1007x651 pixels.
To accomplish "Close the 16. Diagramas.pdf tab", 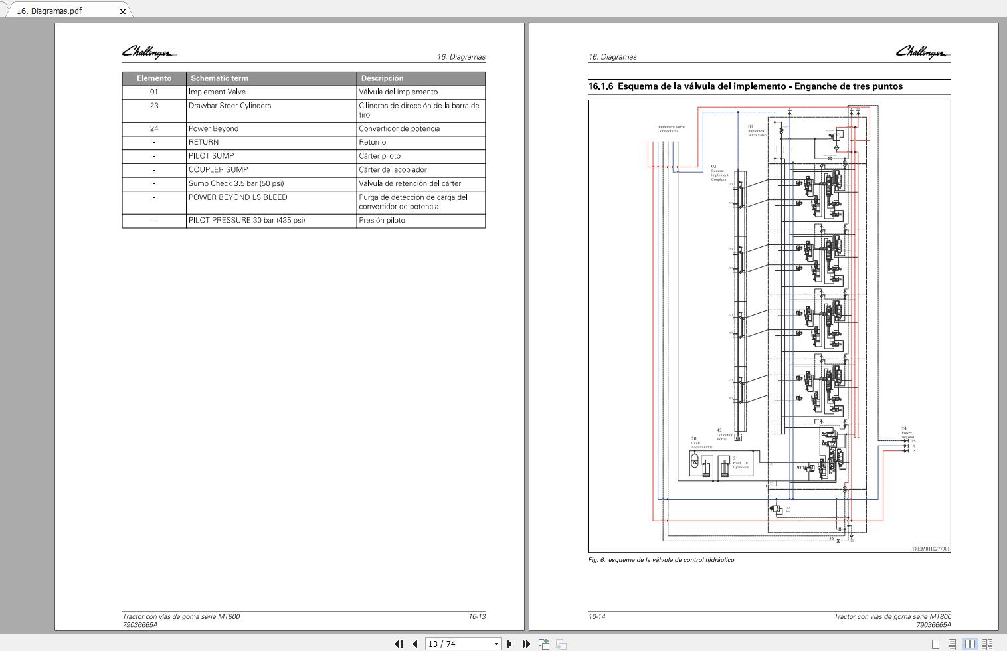I will coord(122,11).
